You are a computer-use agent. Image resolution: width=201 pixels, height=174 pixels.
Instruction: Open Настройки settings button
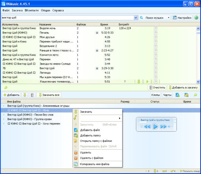[x=182, y=18]
